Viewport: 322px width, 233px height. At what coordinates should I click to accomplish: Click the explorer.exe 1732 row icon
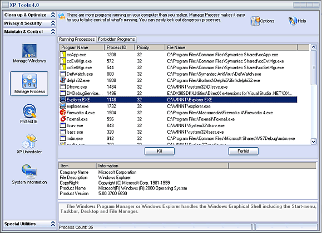tap(63, 106)
